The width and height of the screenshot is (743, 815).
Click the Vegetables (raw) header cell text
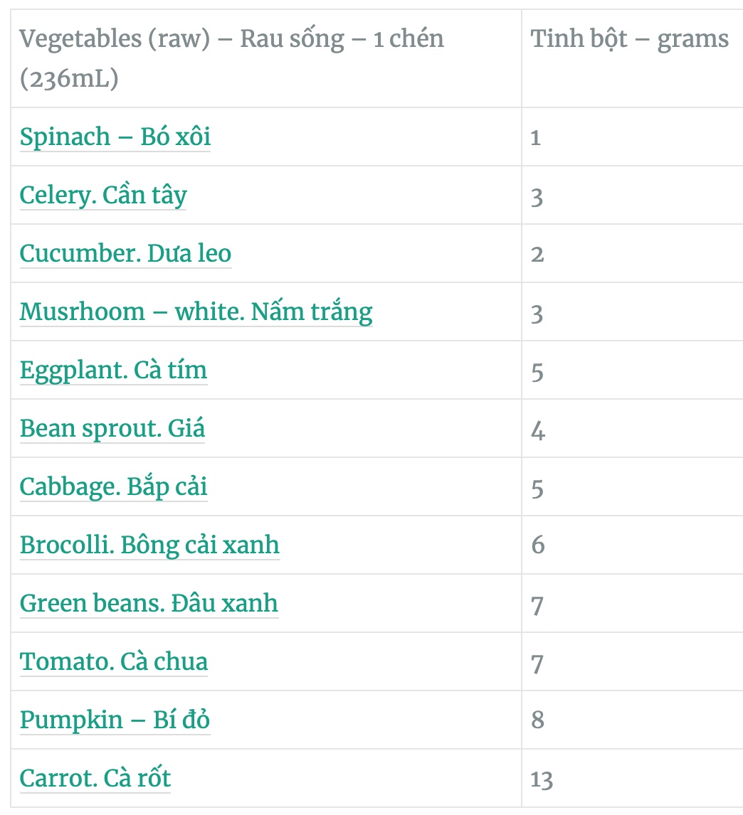pos(231,58)
